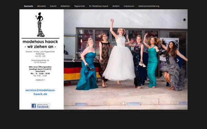The height and width of the screenshot is (129, 207).
Task: Click the service@modehaus-haack.de email link
Action: (40, 92)
